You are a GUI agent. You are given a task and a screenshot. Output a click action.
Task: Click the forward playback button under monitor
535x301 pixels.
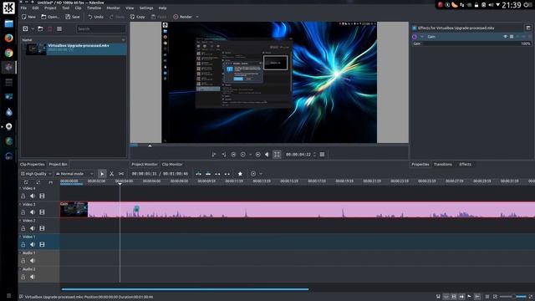[258, 155]
